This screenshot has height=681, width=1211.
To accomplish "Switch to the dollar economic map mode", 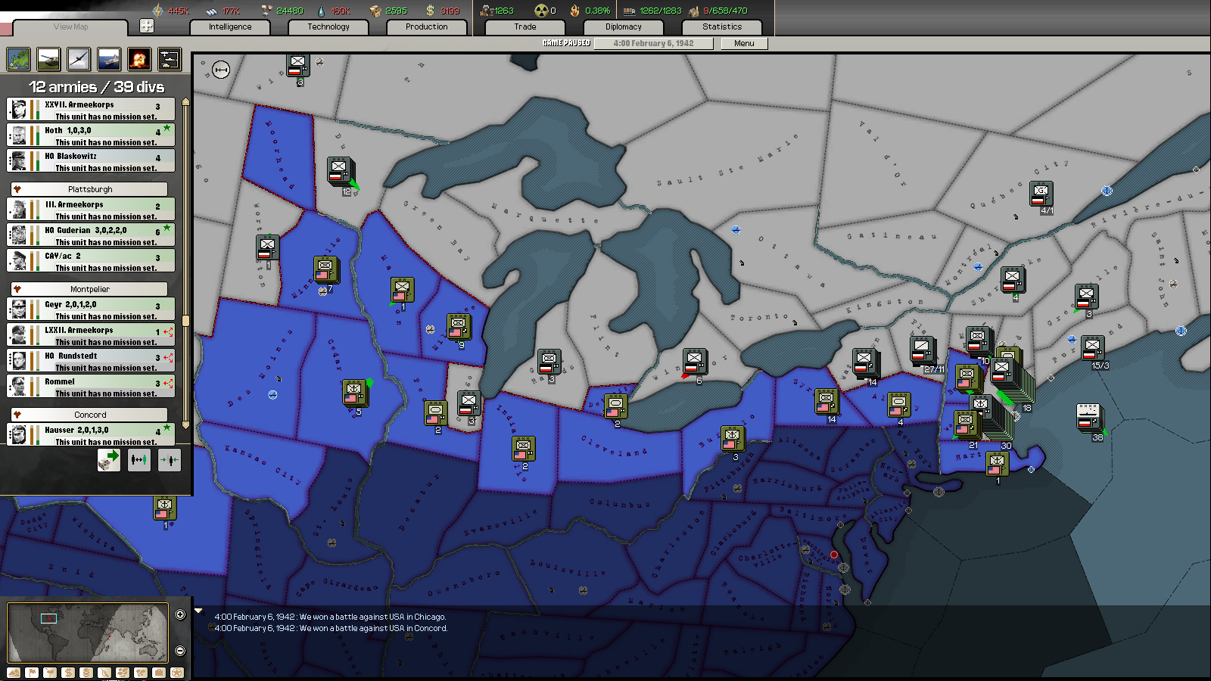I will click(x=68, y=672).
